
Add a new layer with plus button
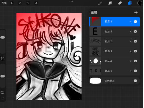[x=136, y=12]
